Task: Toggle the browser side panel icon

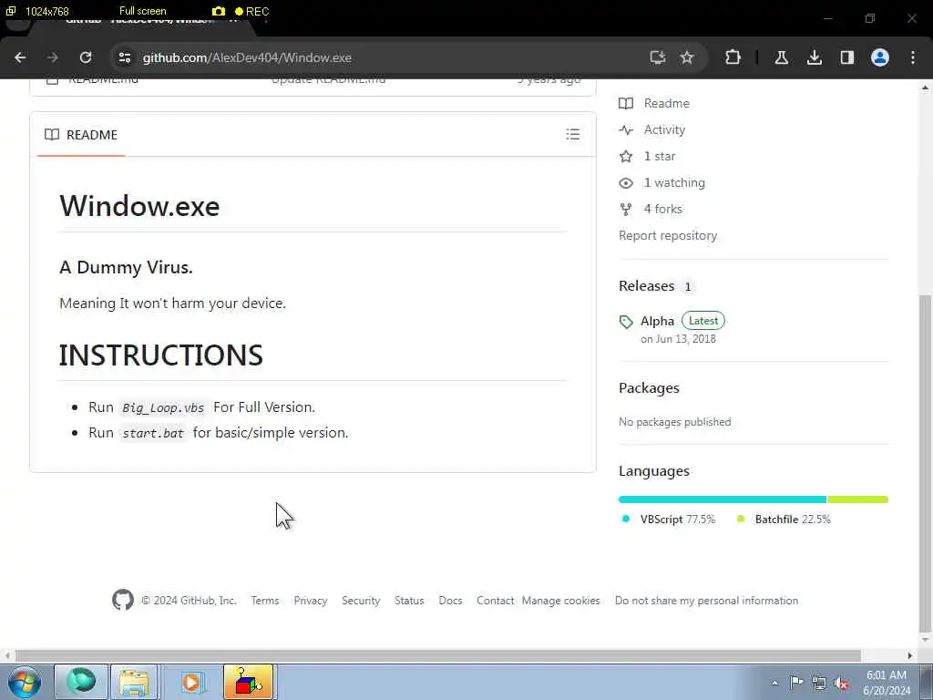Action: tap(846, 57)
